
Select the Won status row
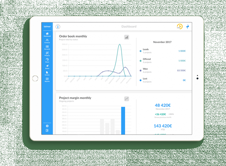click(163, 70)
